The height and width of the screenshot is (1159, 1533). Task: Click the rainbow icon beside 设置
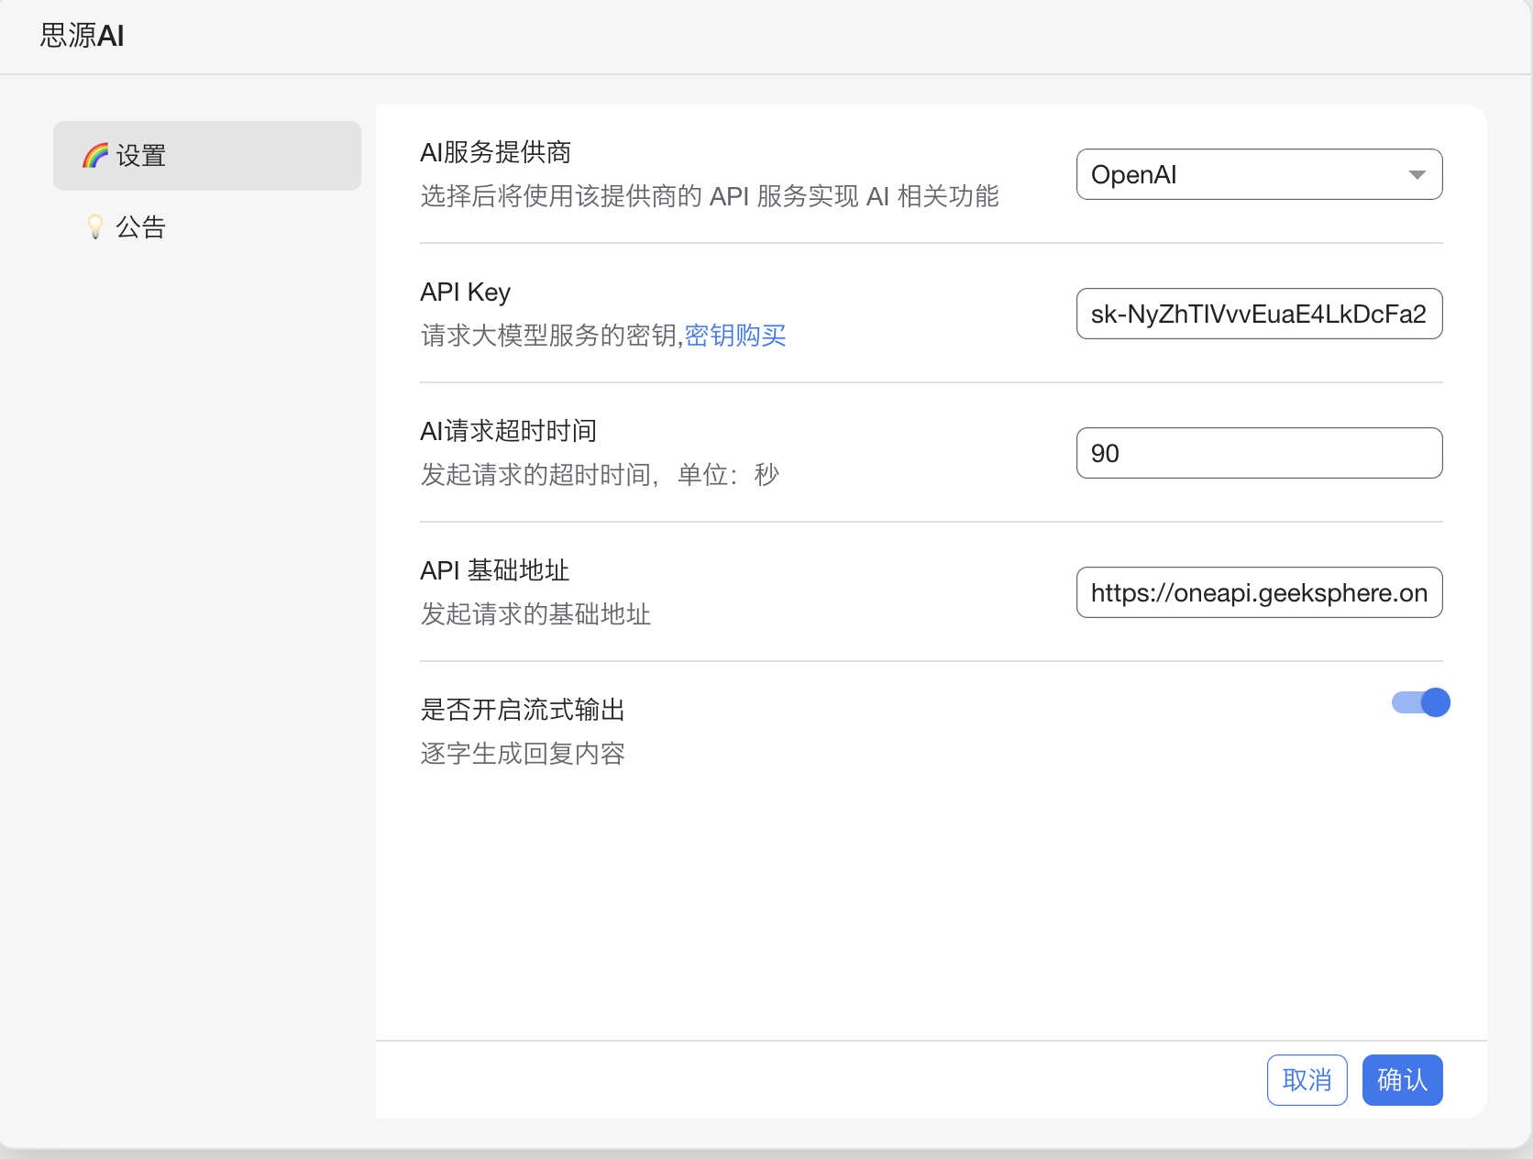(95, 156)
